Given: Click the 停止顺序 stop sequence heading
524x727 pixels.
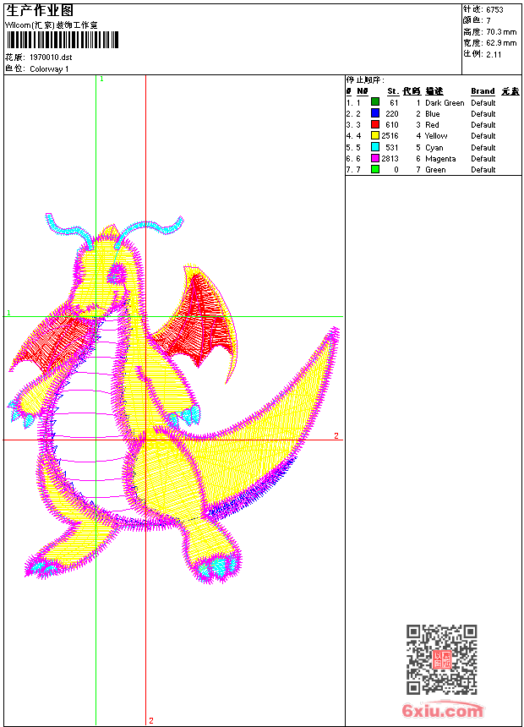Looking at the screenshot, I should click(x=365, y=80).
